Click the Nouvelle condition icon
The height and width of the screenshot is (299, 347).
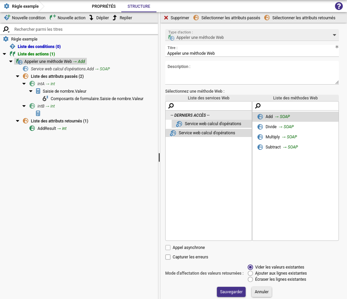coord(7,18)
